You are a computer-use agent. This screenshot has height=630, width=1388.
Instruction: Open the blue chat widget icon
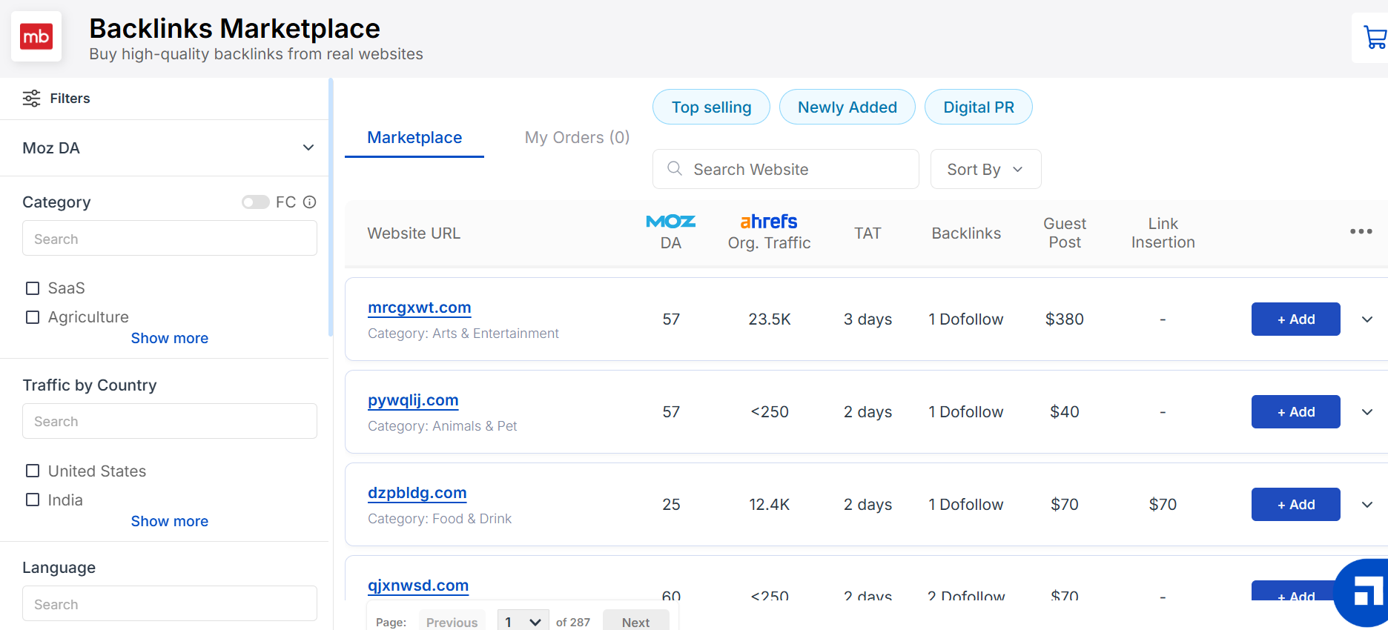pyautogui.click(x=1364, y=593)
